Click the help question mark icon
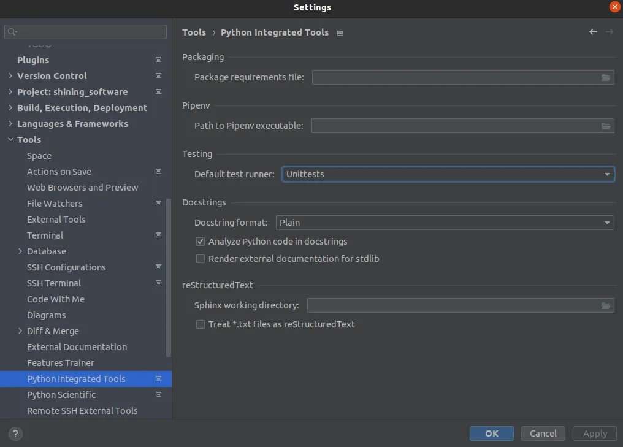 15,434
